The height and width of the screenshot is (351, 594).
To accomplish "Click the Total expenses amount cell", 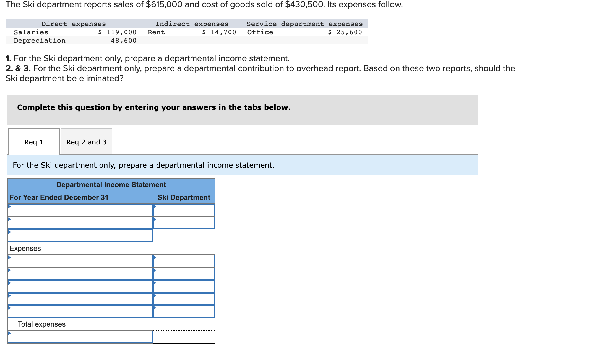I will click(184, 324).
